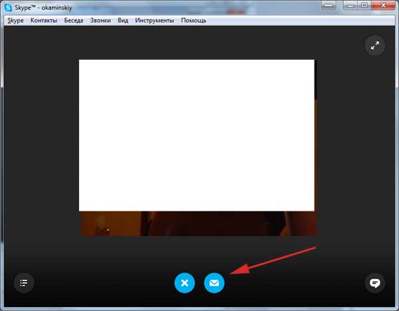Open the Инструменты menu
Image resolution: width=399 pixels, height=311 pixels.
[x=154, y=21]
